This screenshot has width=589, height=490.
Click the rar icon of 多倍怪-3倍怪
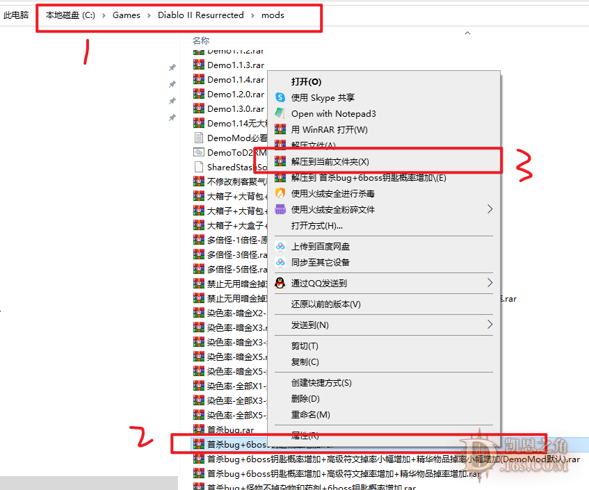click(x=199, y=254)
